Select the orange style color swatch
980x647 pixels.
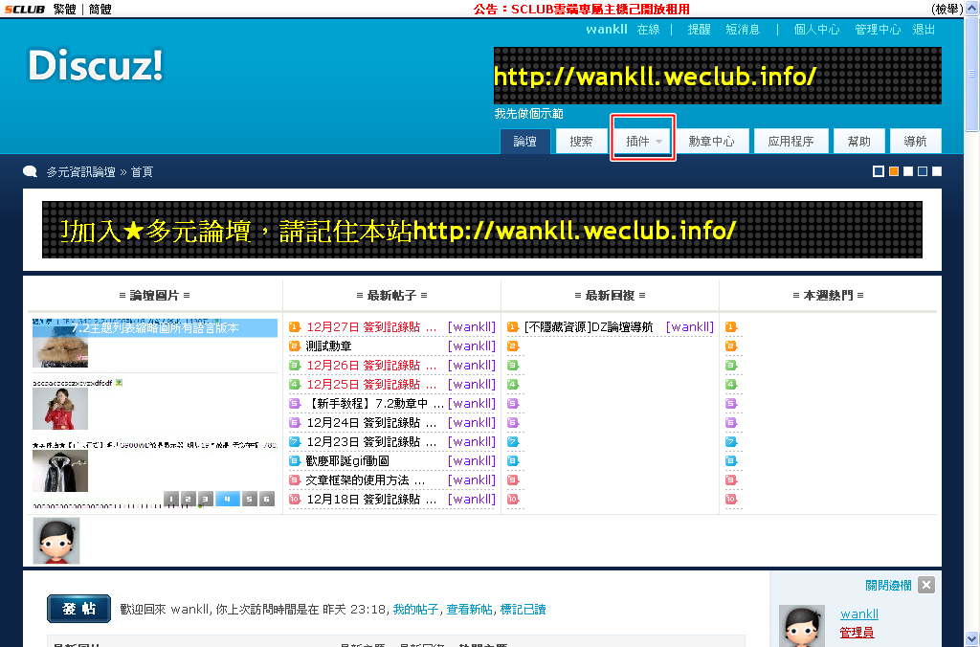pyautogui.click(x=894, y=171)
